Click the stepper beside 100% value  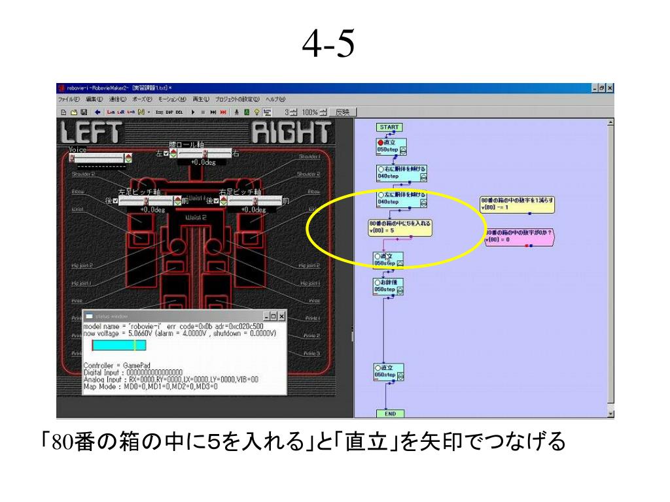(323, 112)
